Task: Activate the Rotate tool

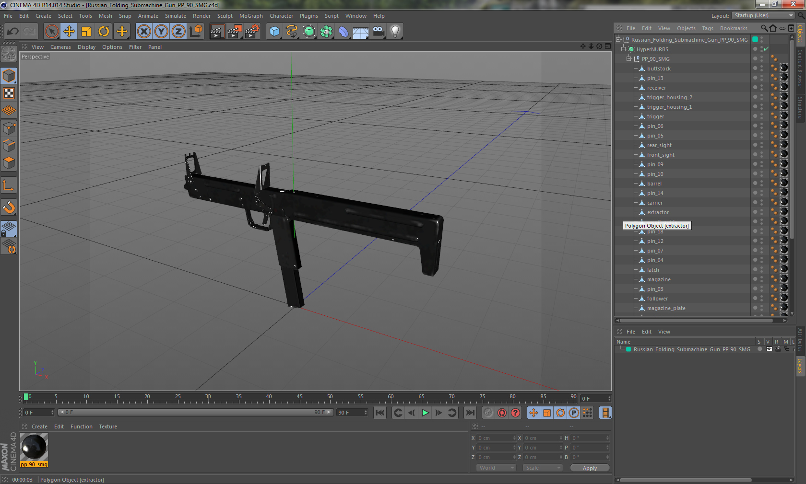Action: (x=104, y=32)
